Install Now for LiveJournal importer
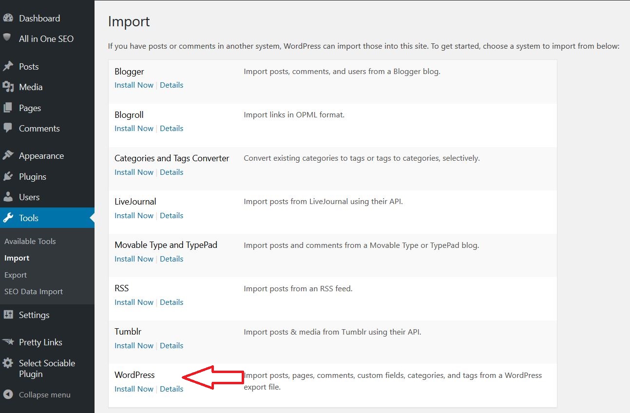Image resolution: width=630 pixels, height=413 pixels. coord(134,215)
